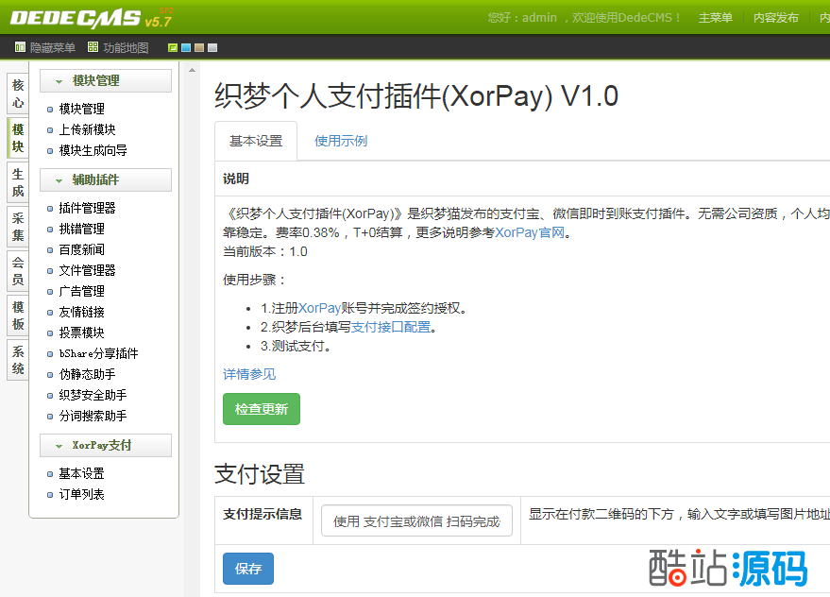Toggle the XorPay支付 section
Screen dimensions: 830x597
[x=105, y=446]
